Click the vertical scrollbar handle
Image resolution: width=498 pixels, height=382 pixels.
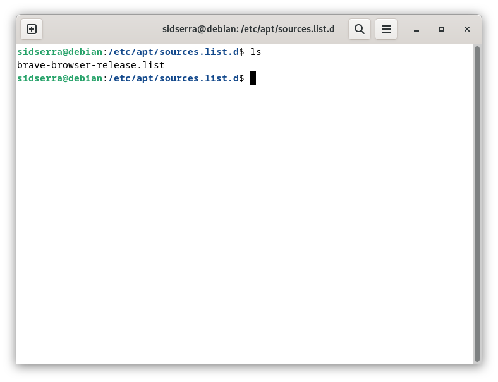(x=477, y=204)
